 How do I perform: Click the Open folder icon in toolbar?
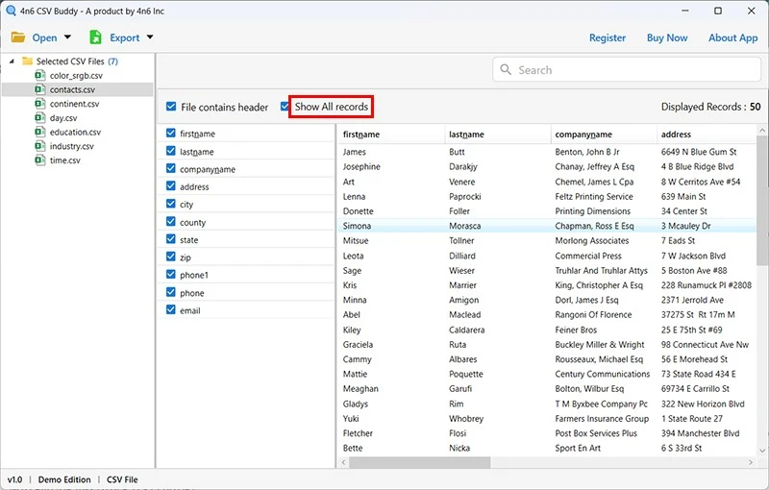(x=18, y=37)
